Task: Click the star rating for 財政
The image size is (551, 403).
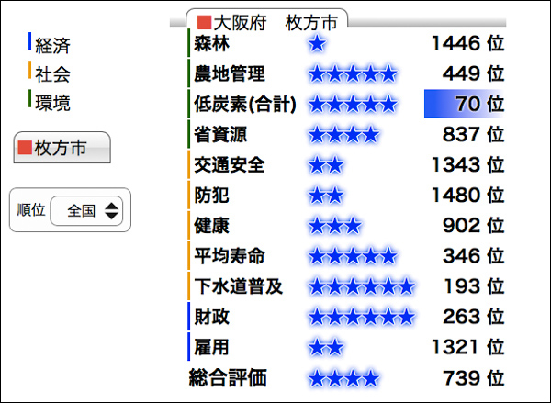Action: [362, 317]
